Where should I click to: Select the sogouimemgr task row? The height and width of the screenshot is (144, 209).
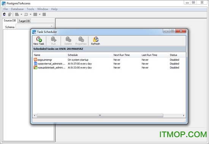point(109,60)
